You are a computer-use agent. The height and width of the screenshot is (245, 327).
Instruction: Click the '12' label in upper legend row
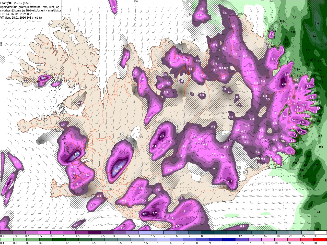coord(240,236)
